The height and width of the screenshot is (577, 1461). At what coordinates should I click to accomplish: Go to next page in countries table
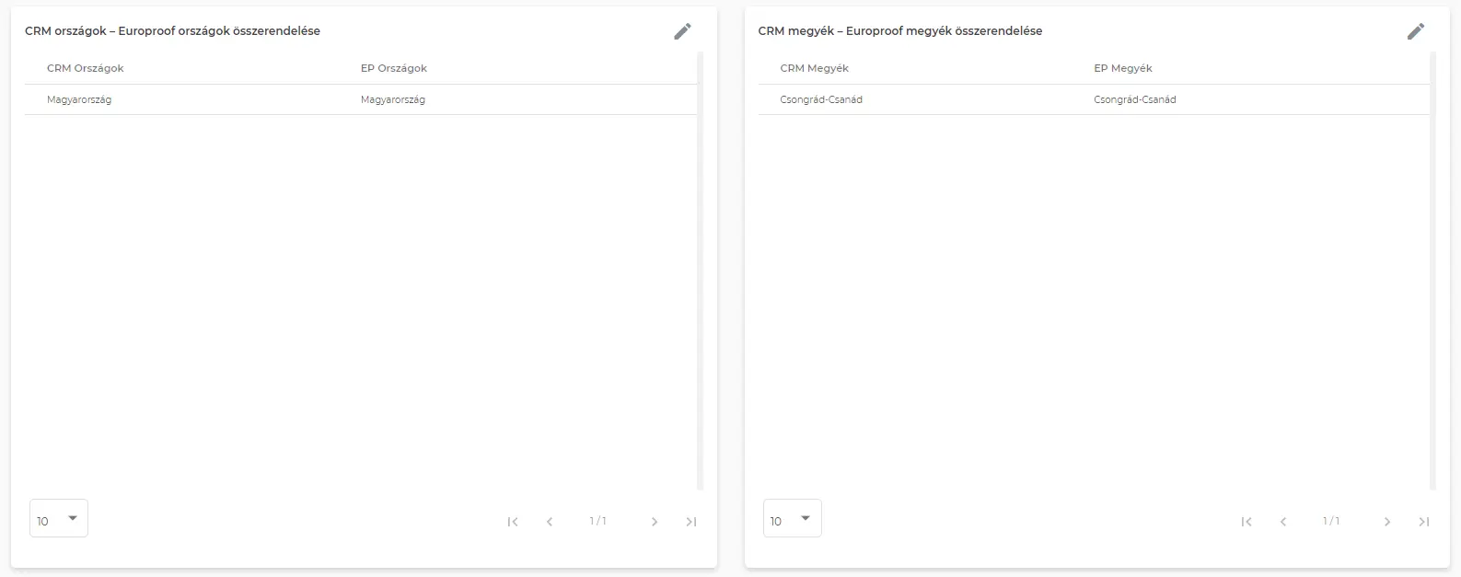(x=655, y=522)
